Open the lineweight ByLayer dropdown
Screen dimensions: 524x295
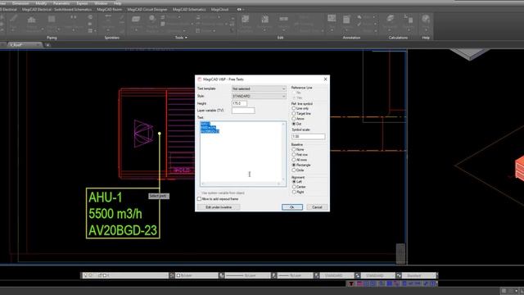[x=295, y=275]
